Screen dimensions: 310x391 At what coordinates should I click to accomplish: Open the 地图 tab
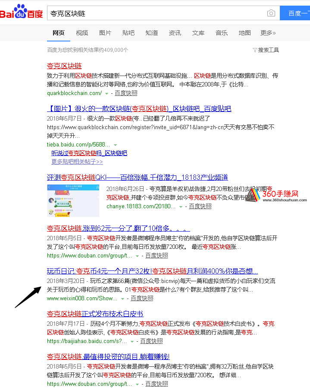coord(244,33)
